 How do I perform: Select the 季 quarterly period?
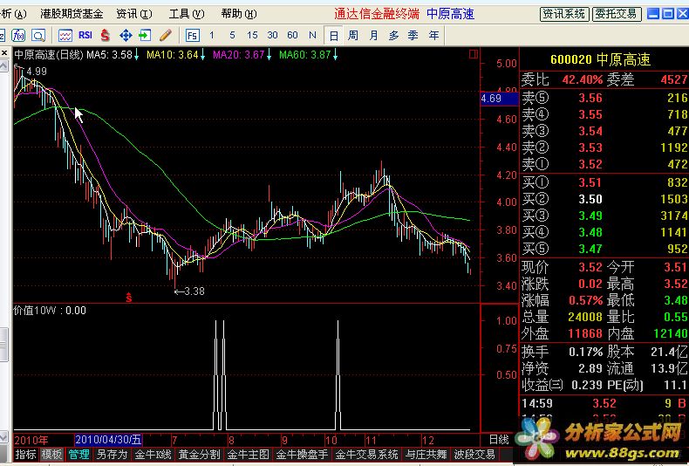(x=413, y=35)
